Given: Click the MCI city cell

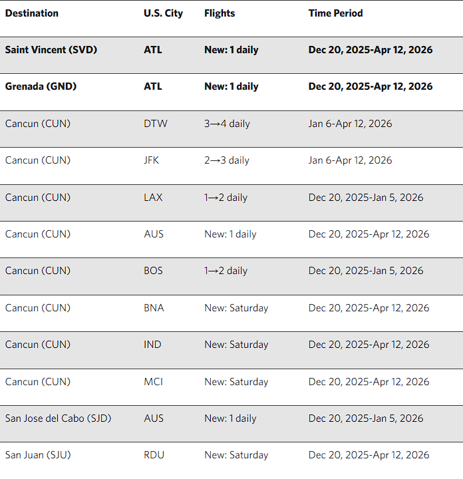Looking at the screenshot, I should pos(153,382).
